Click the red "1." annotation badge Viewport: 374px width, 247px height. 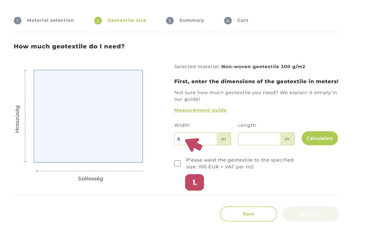click(194, 183)
